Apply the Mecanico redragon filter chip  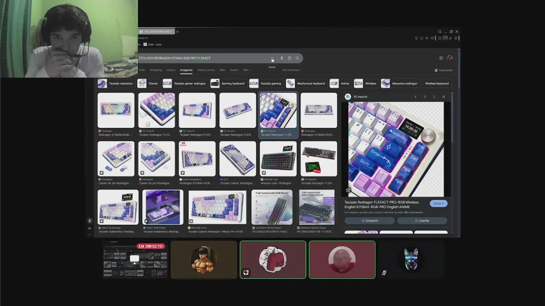(x=400, y=83)
